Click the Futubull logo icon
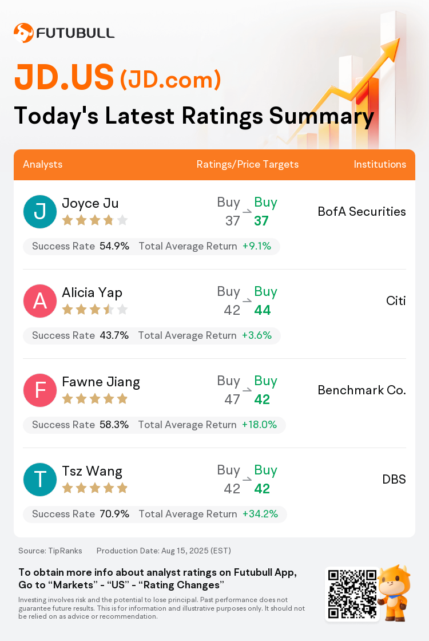Screen dimensions: 429x641 23,33
